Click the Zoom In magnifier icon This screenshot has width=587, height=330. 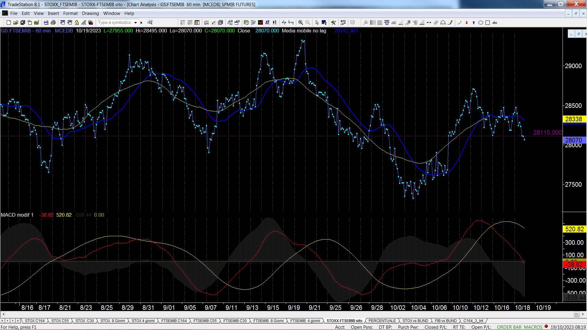click(301, 23)
